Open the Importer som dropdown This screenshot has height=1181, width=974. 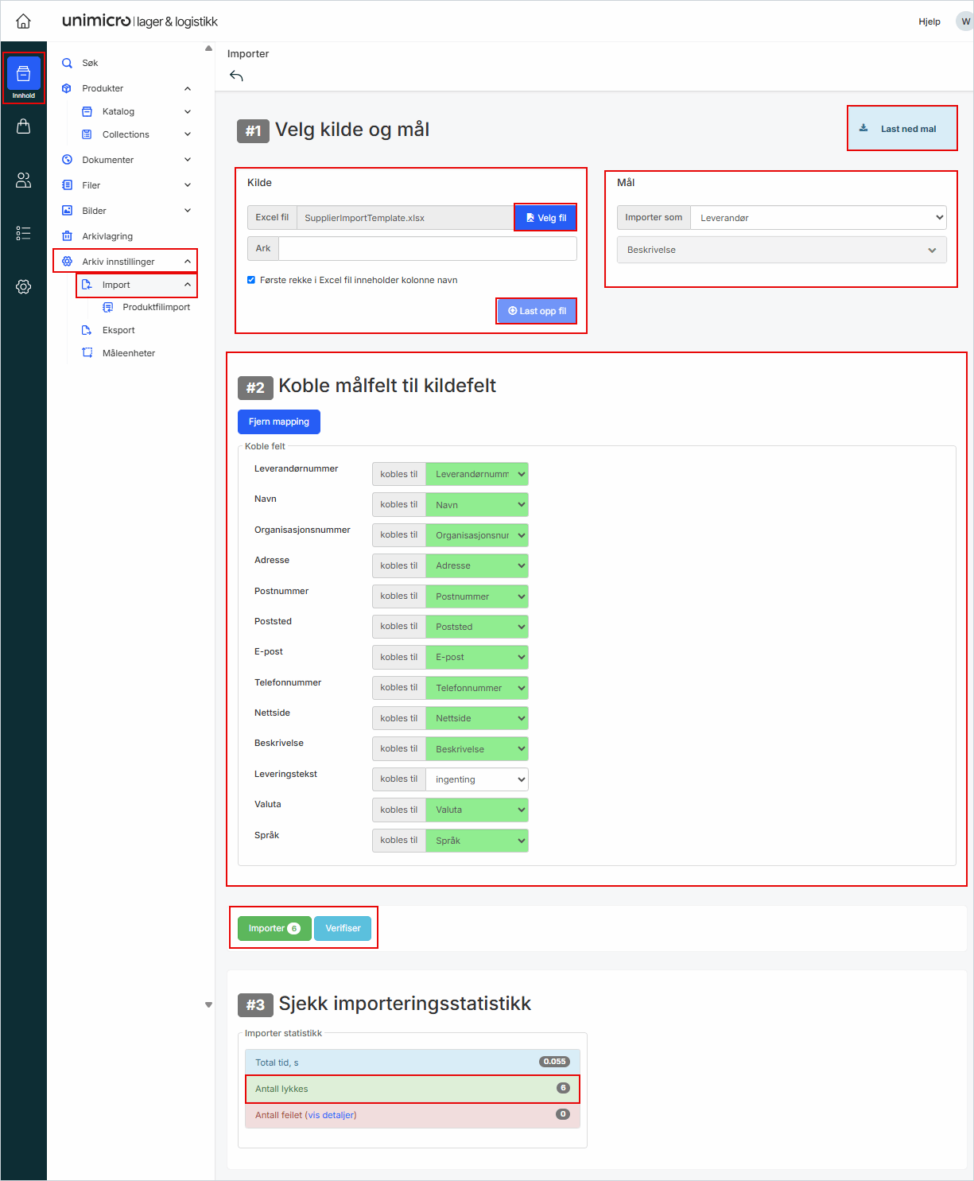[817, 218]
